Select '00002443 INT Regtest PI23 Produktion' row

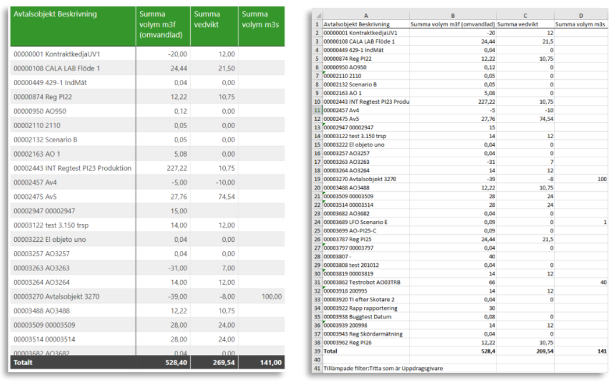point(72,169)
